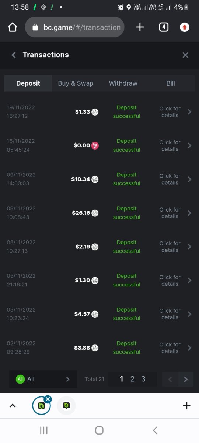This screenshot has height=443, width=199.
Task: Switch to the Buy & Swap tab
Action: coord(76,83)
